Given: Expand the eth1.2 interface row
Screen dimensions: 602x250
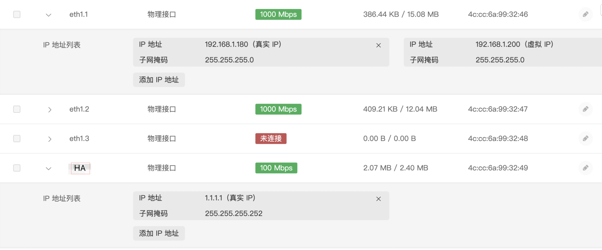Looking at the screenshot, I should click(x=50, y=110).
